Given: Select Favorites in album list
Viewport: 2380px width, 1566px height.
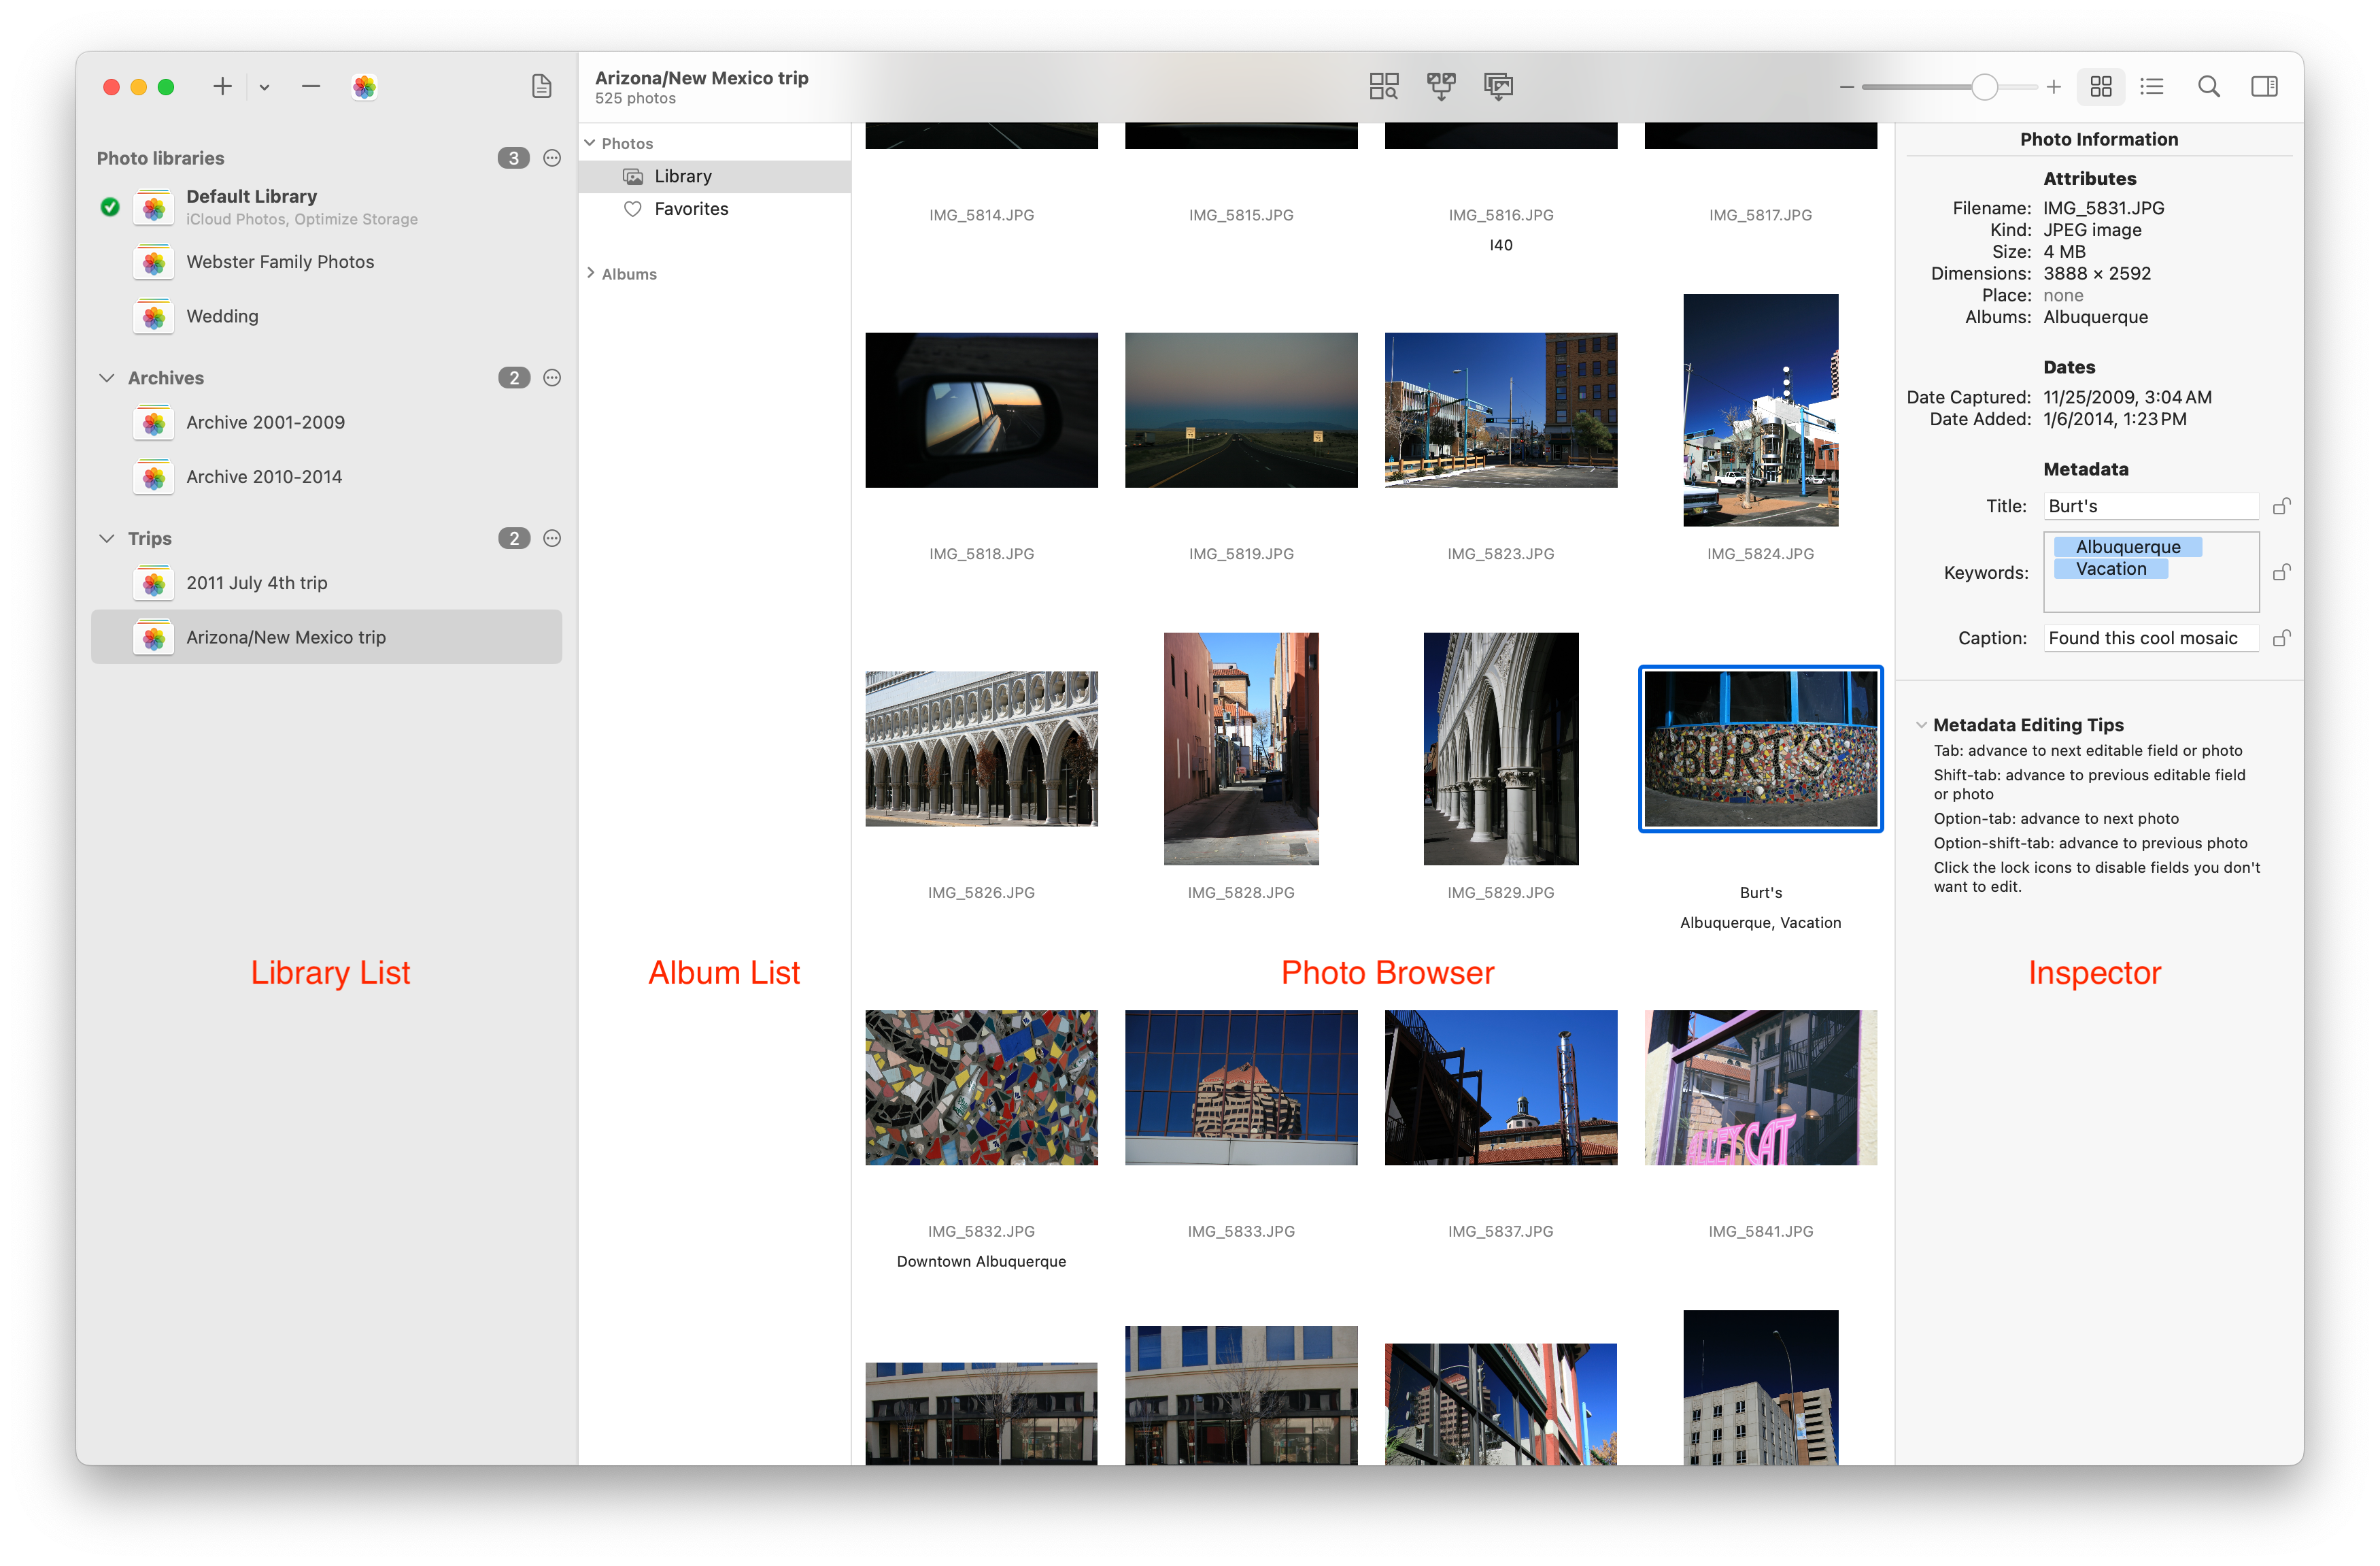Looking at the screenshot, I should point(690,209).
